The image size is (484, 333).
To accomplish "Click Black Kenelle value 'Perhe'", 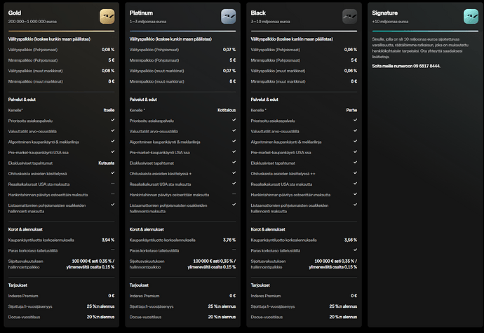I will point(351,110).
